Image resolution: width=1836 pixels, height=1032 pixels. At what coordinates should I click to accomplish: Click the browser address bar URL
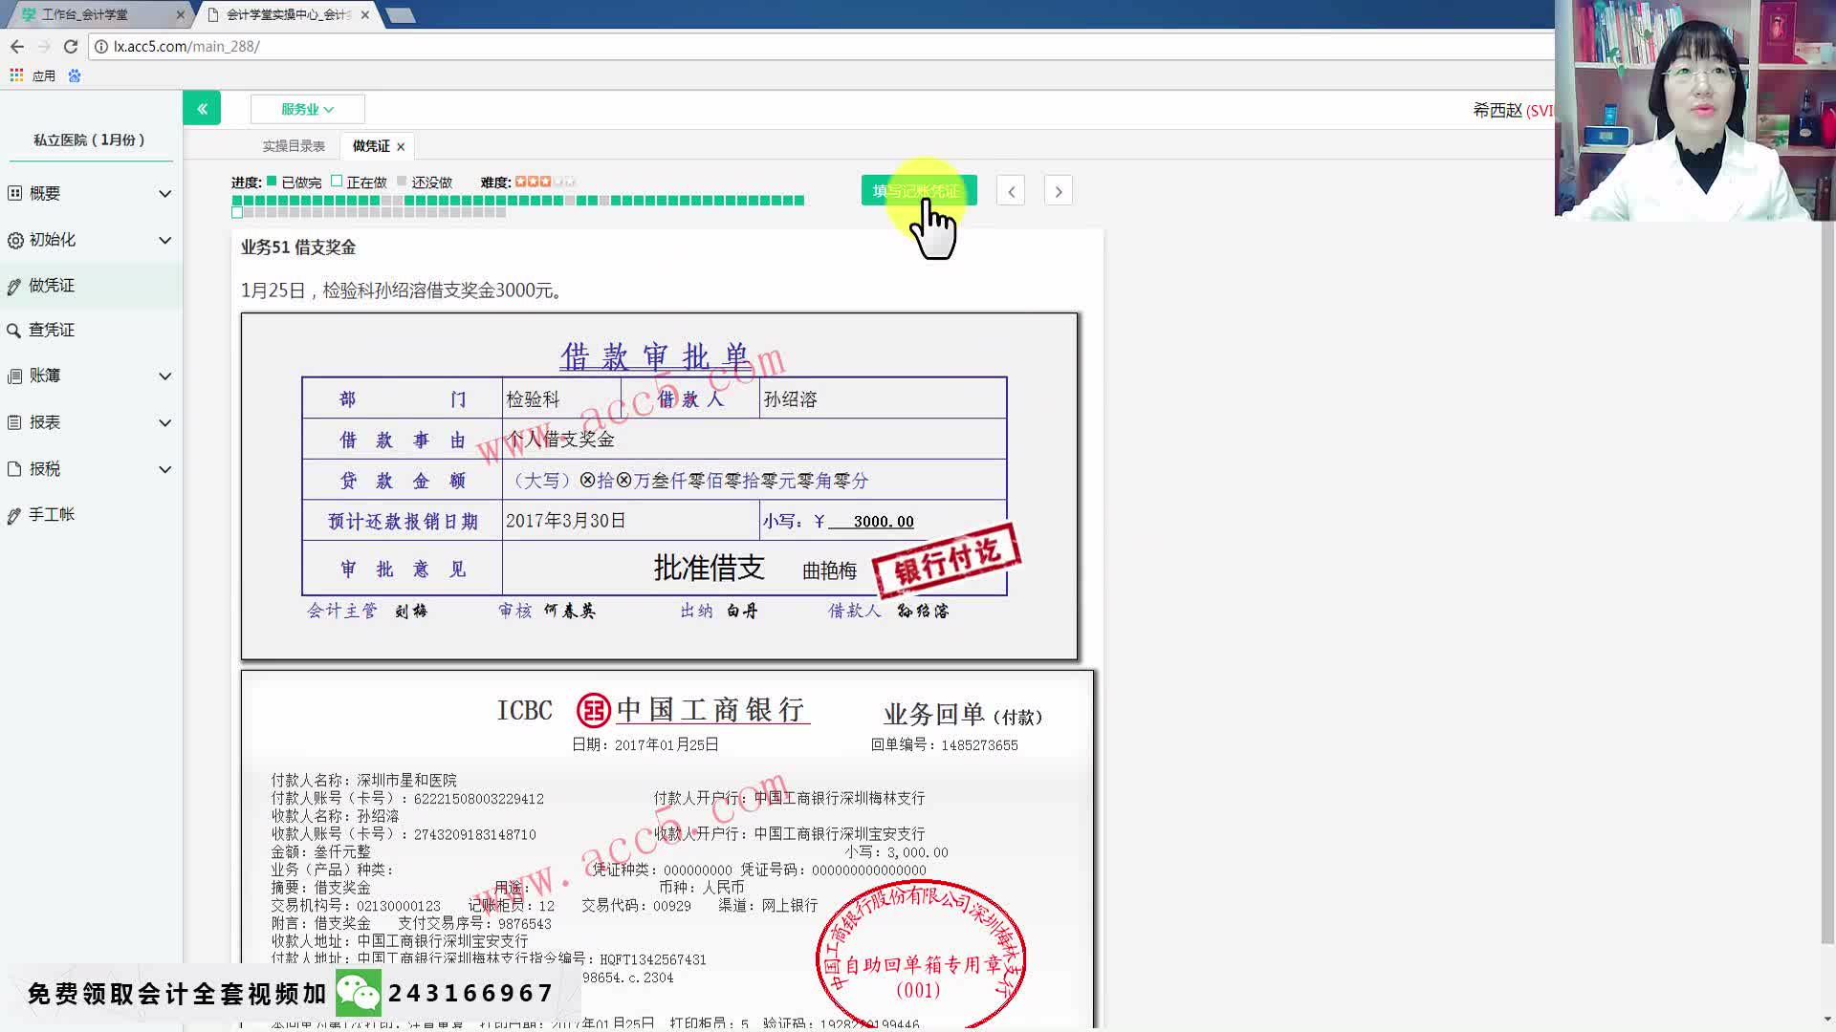[x=186, y=46]
